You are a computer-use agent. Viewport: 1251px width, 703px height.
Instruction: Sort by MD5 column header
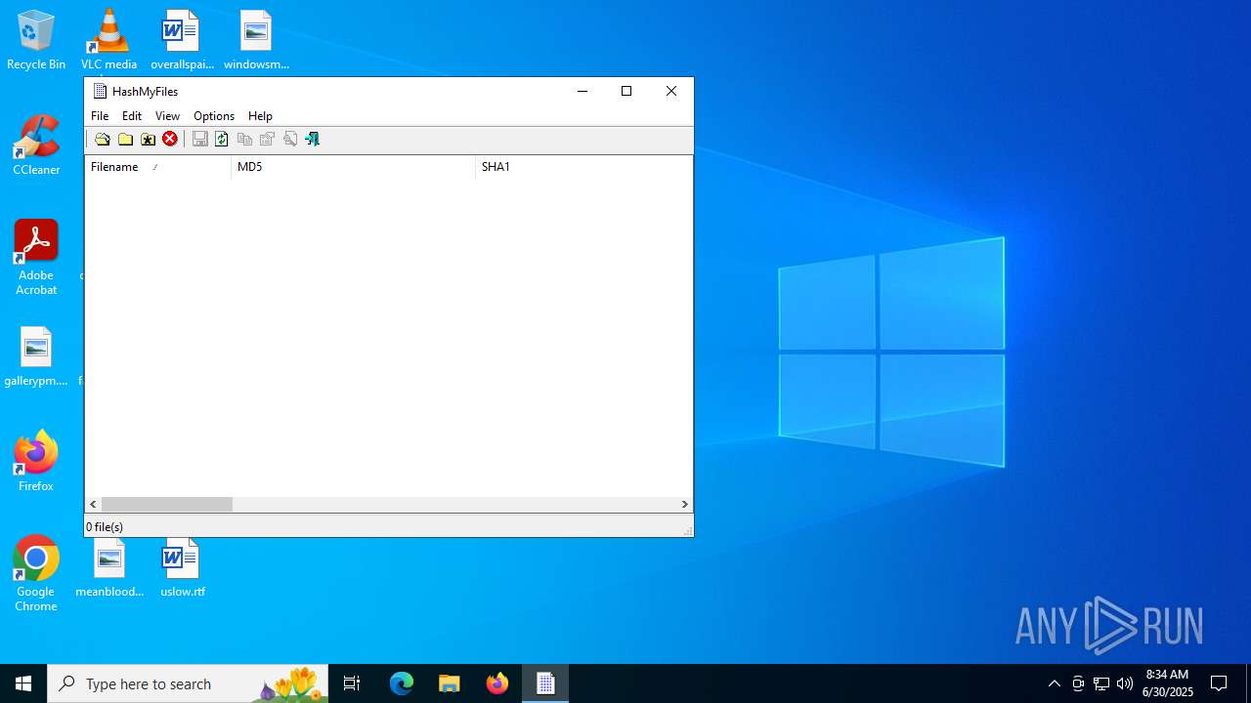pyautogui.click(x=353, y=167)
